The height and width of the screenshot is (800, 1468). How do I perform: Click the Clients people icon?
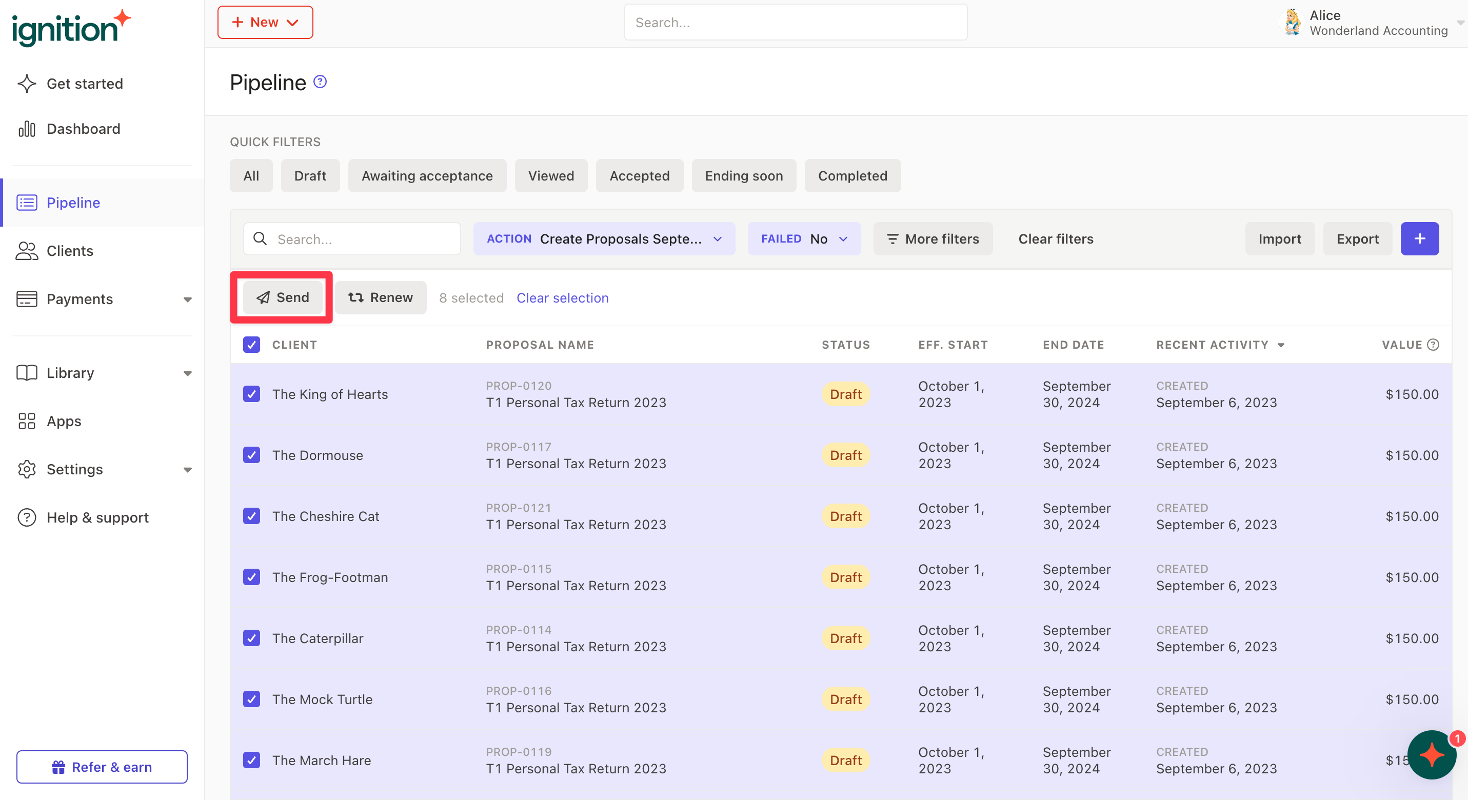point(27,251)
